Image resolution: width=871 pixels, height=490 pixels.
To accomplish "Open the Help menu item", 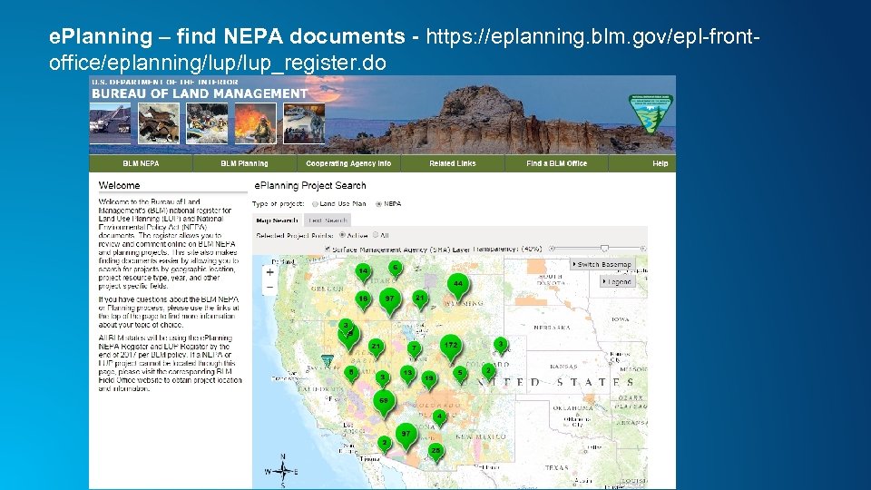I will coord(660,163).
